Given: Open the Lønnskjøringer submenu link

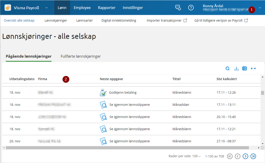Looking at the screenshot, I should (56, 20).
